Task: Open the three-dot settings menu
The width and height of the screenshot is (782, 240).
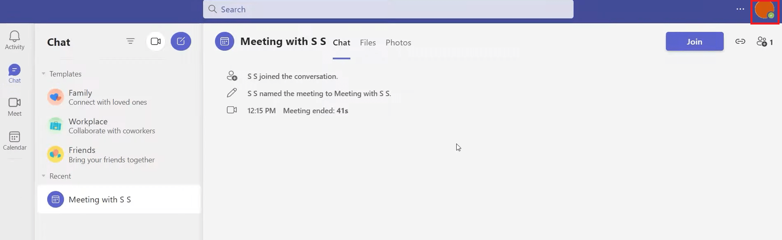Action: click(740, 9)
